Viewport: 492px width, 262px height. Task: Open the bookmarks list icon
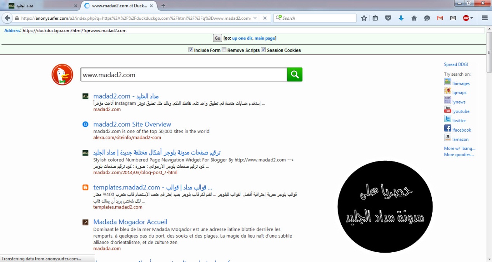pyautogui.click(x=375, y=18)
